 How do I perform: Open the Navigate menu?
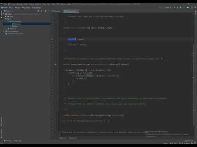(x=20, y=4)
